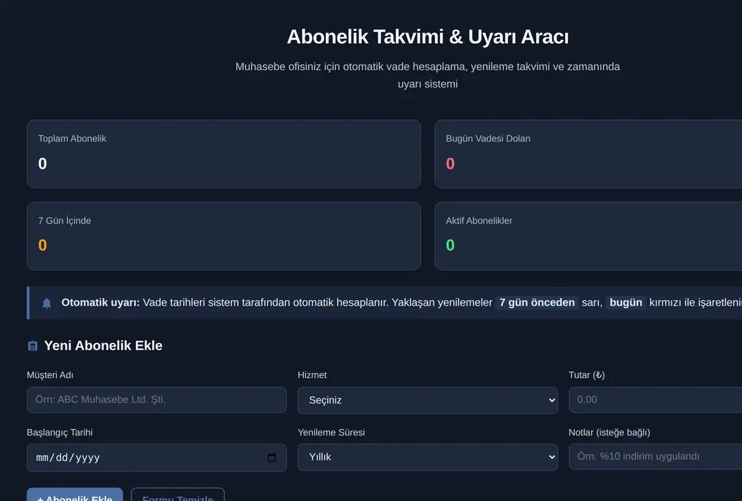Click the + Abonelik Ekle button
The height and width of the screenshot is (501, 742).
[x=75, y=494]
